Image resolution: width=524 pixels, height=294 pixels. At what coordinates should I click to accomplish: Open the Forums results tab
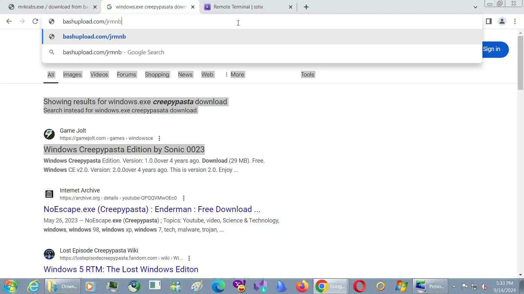point(126,74)
